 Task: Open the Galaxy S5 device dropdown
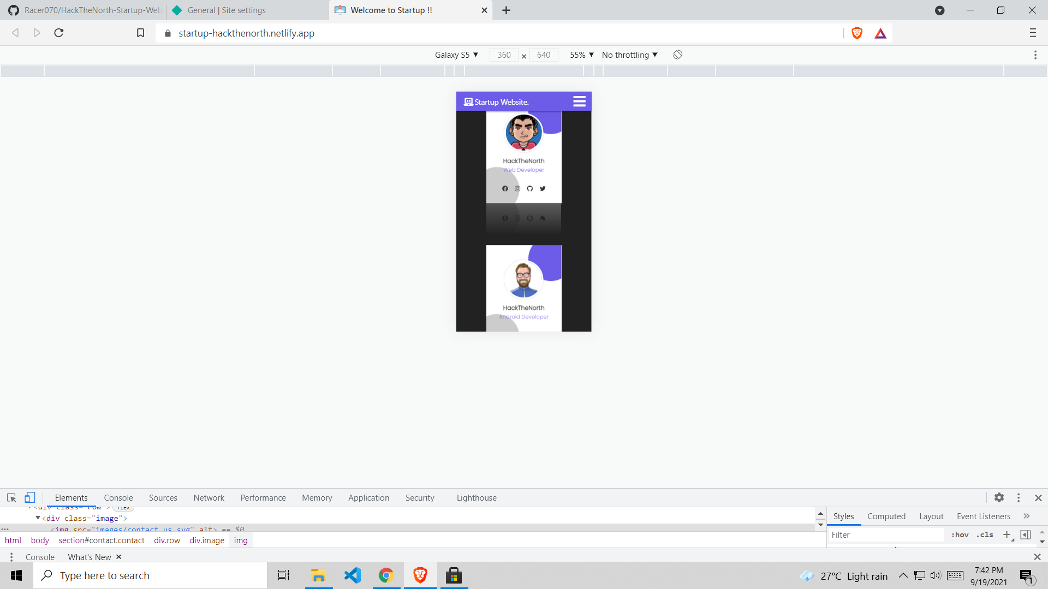[456, 55]
